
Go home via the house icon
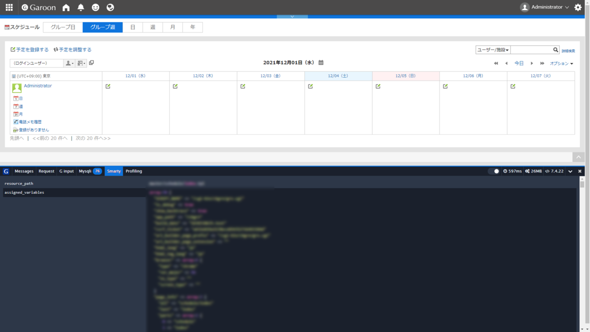(x=65, y=7)
